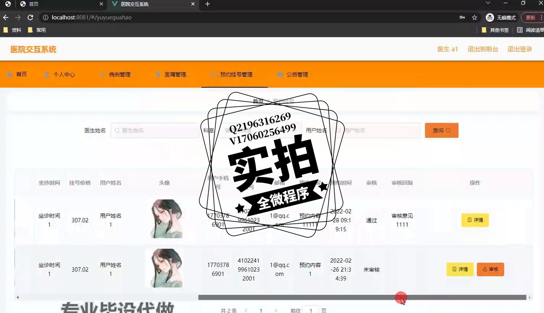Select the 医院交互系统 browser tab
The height and width of the screenshot is (313, 544).
(154, 4)
